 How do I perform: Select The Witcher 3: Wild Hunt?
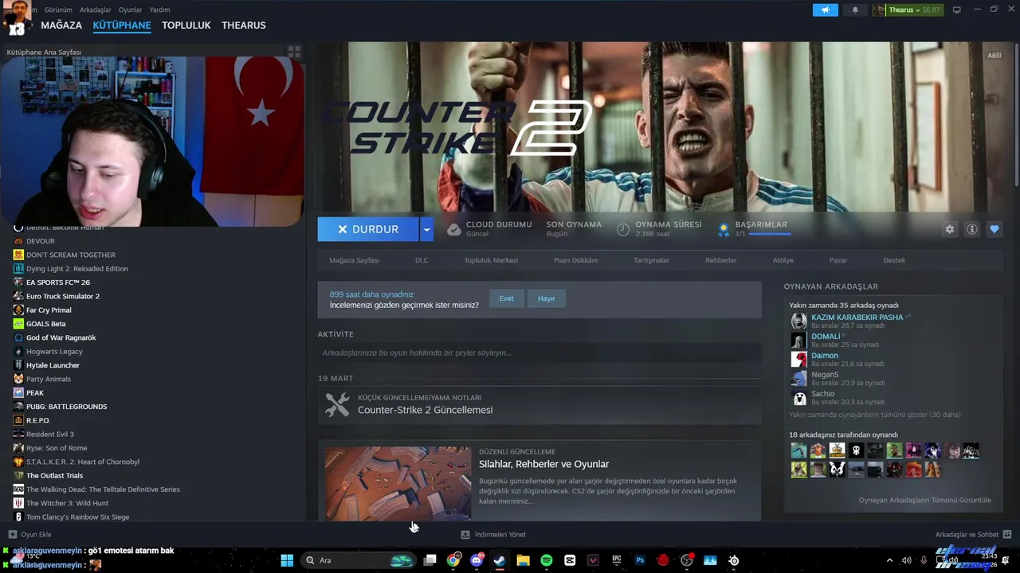pyautogui.click(x=67, y=503)
